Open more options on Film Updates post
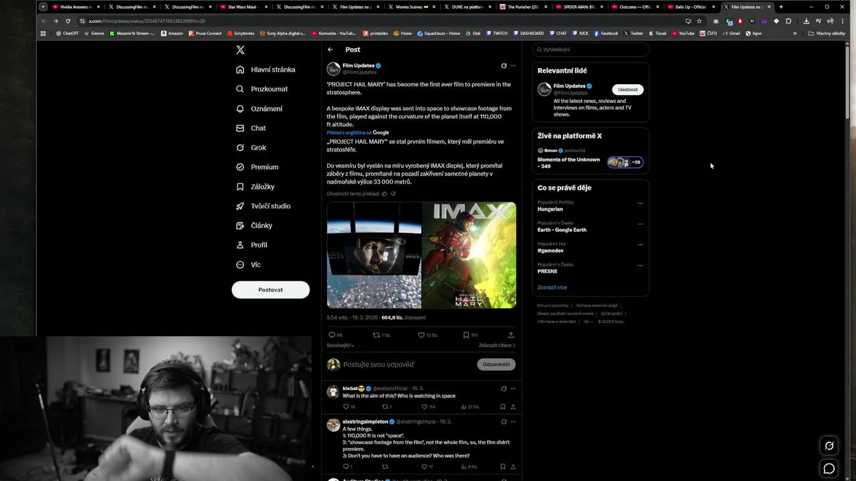Viewport: 856px width, 481px height. [x=513, y=65]
